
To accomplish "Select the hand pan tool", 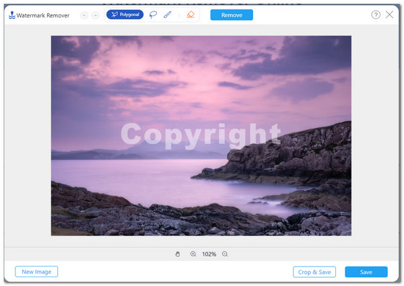I will 178,254.
